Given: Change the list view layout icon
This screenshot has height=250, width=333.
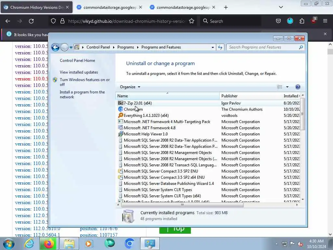Looking at the screenshot, I should pos(279,87).
